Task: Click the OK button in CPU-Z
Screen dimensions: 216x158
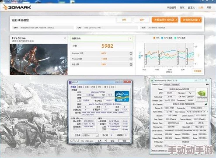Action: pos(124,141)
